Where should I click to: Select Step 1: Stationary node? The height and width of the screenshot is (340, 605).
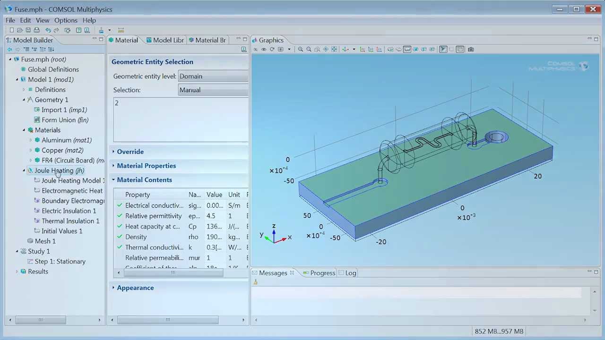point(57,262)
